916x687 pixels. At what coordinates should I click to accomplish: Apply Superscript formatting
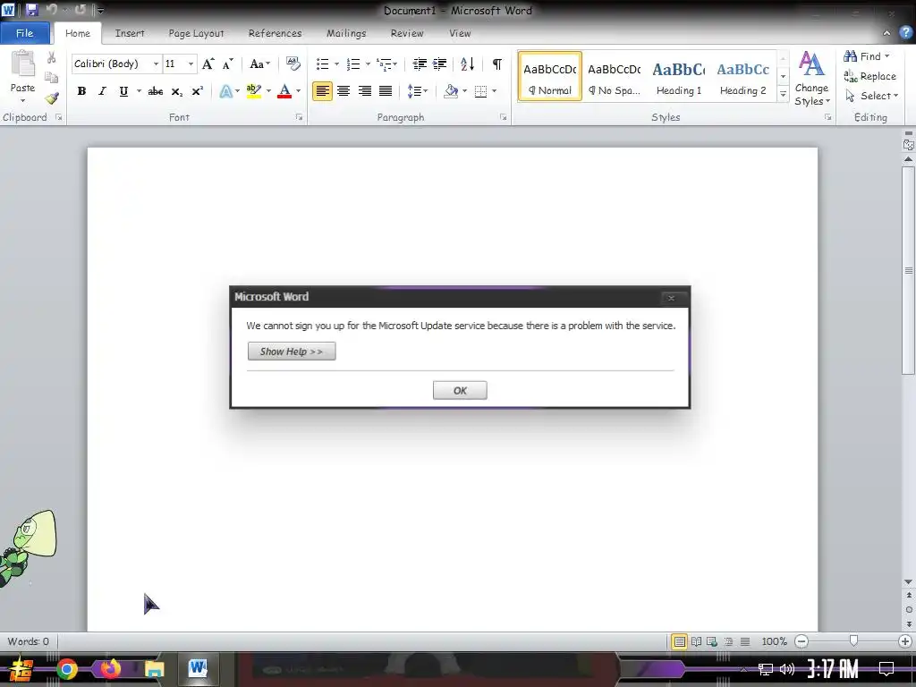(198, 91)
